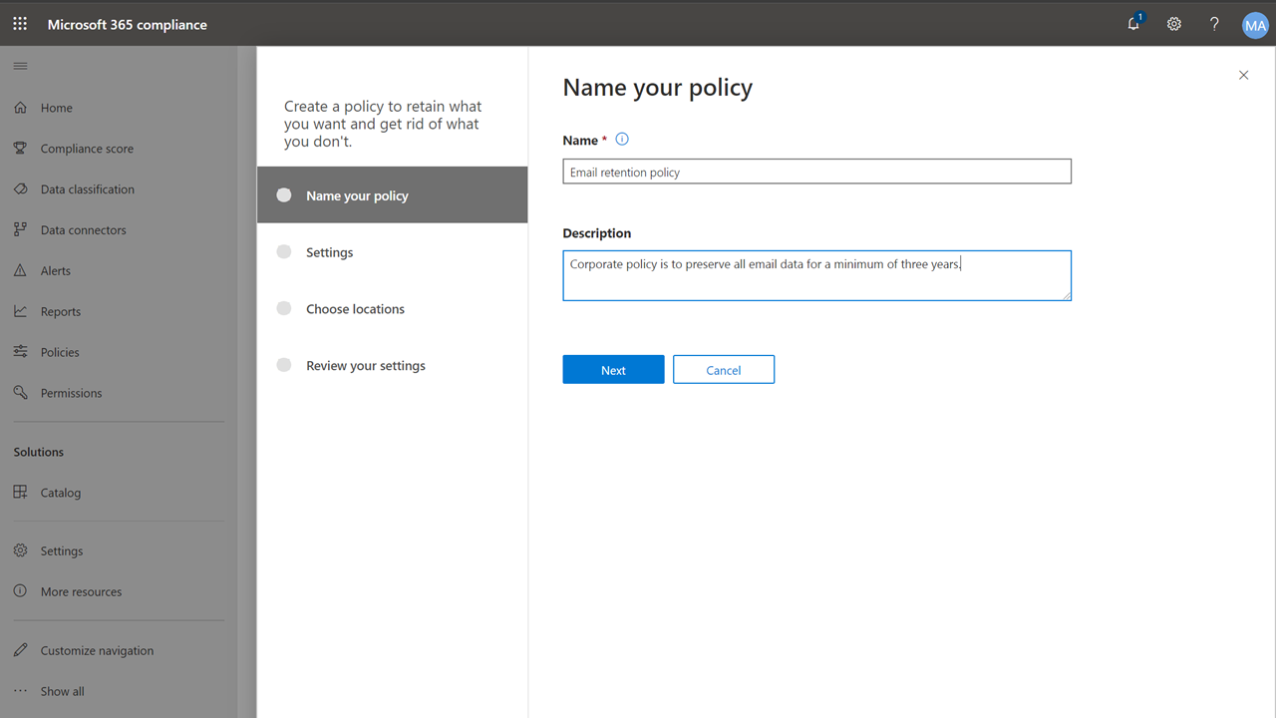
Task: Click the Policies sliders icon
Action: (x=20, y=352)
